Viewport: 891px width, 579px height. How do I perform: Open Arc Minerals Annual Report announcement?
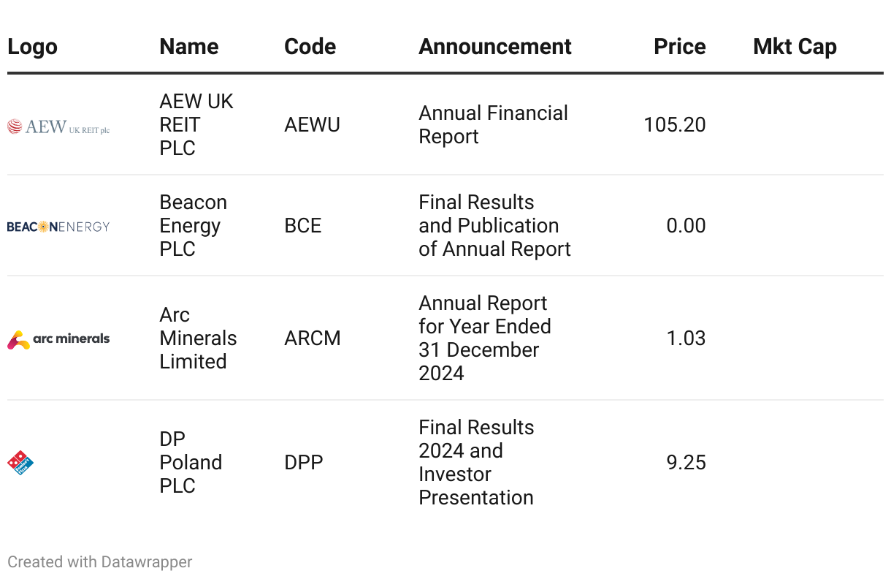point(484,338)
